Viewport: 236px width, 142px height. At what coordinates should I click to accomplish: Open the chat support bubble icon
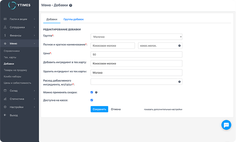tap(226, 125)
